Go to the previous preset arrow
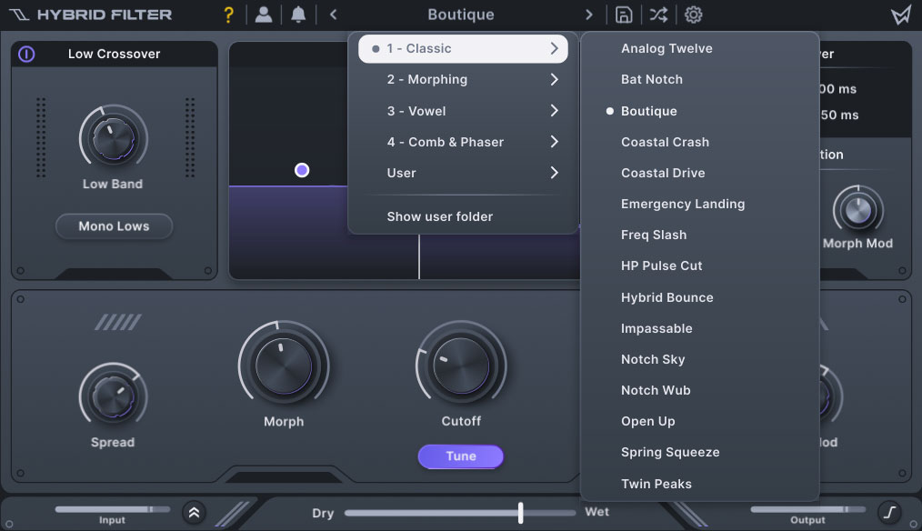The width and height of the screenshot is (922, 531). click(x=334, y=15)
